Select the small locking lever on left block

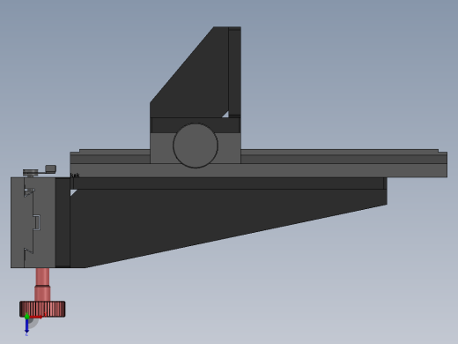click(x=40, y=170)
